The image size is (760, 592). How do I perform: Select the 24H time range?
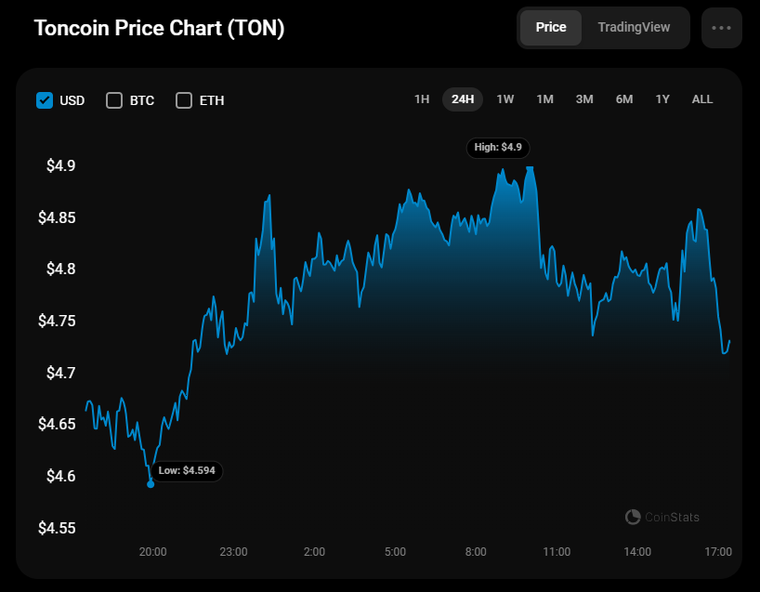[463, 99]
